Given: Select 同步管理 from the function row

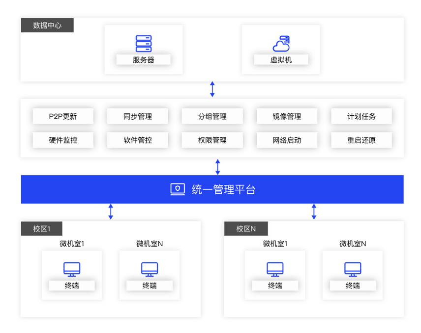Looking at the screenshot, I should click(x=138, y=116).
